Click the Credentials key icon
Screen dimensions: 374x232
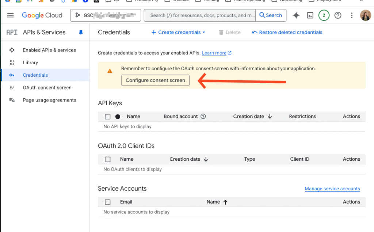pos(12,75)
